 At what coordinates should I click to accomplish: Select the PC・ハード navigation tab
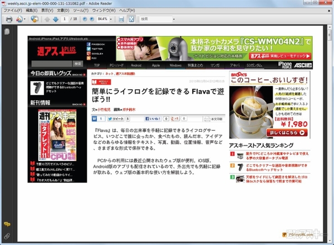(x=116, y=65)
